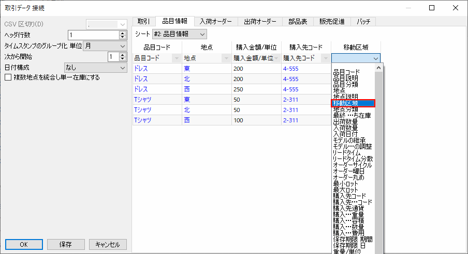The width and height of the screenshot is (468, 254).
Task: Cancel with the キャンセル button
Action: point(108,244)
